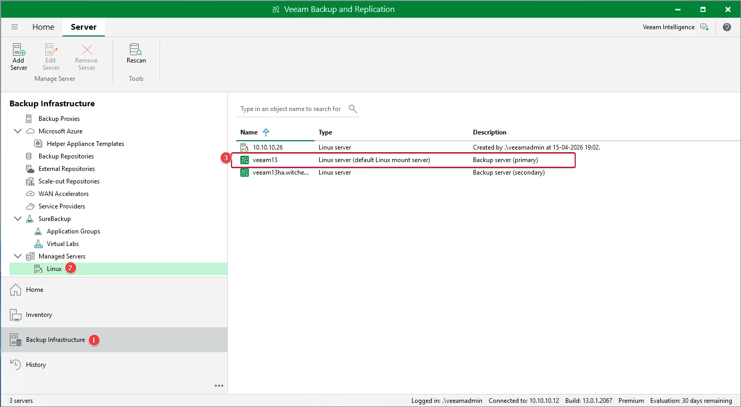Viewport: 741px width, 407px height.
Task: Click the Home navigation house icon
Action: click(x=16, y=290)
